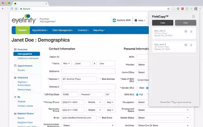Screen dimensions: 203x127
Task: Select the Male gender radio button
Action: tap(137, 88)
